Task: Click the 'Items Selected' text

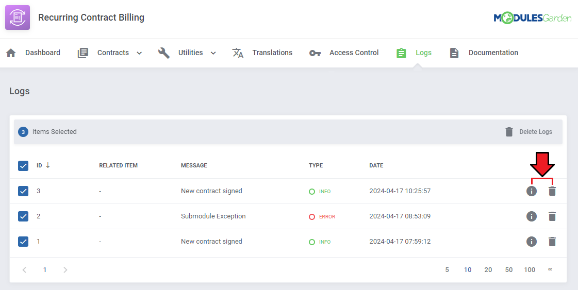Action: [55, 131]
